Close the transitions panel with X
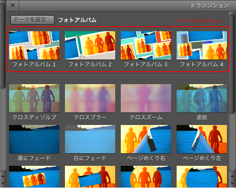The image size is (236, 188). 13,6
